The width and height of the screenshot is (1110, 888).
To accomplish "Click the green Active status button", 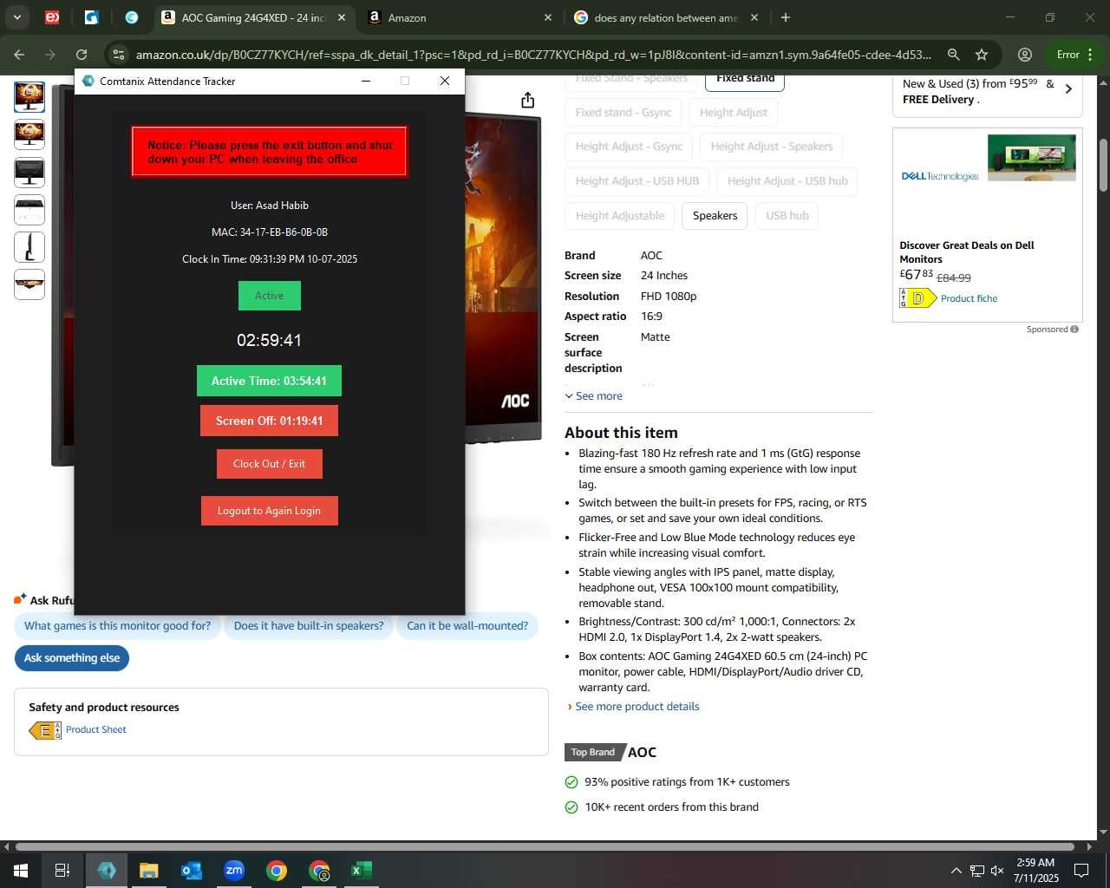I will click(x=269, y=296).
